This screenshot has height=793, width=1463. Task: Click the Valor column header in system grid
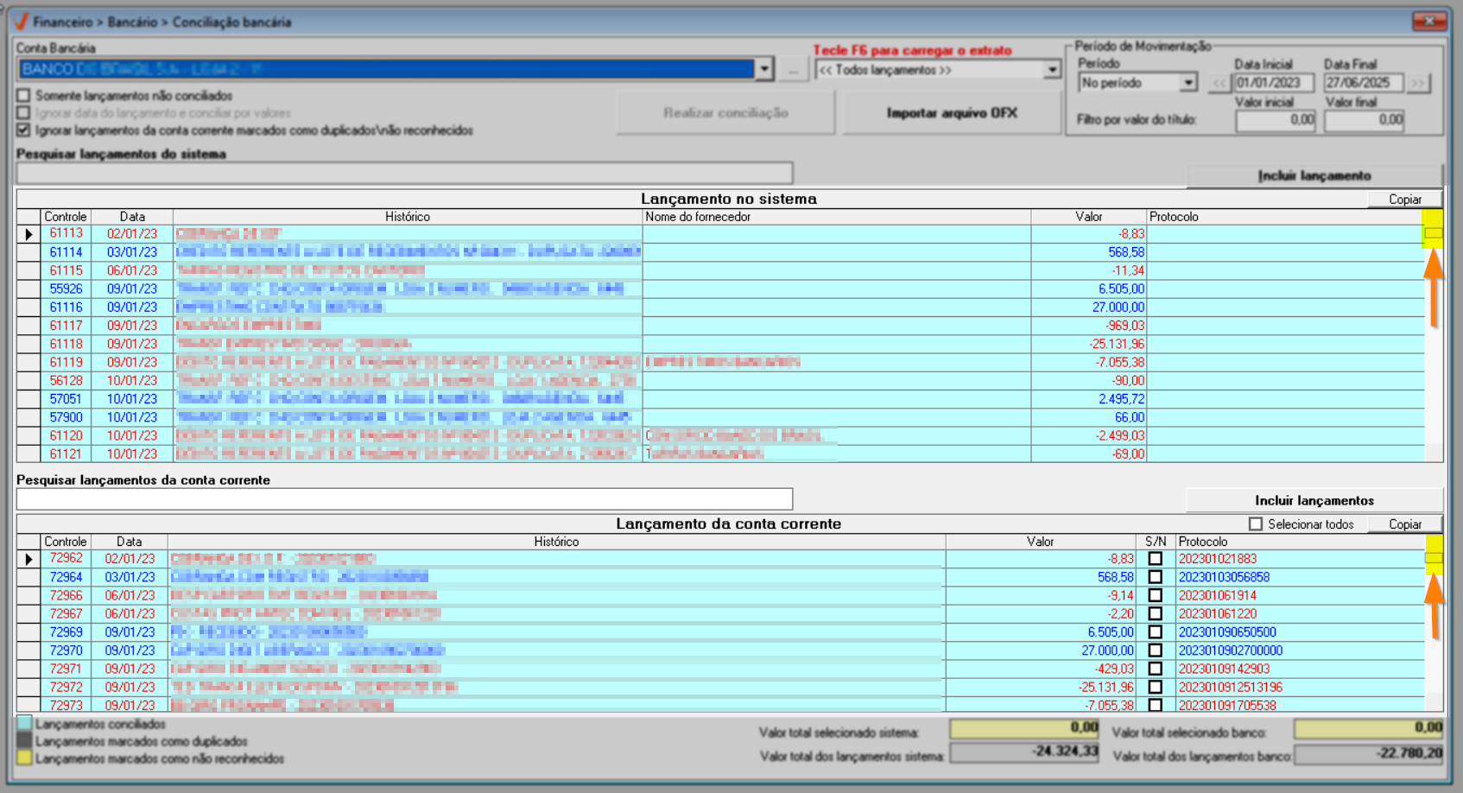tap(1088, 217)
